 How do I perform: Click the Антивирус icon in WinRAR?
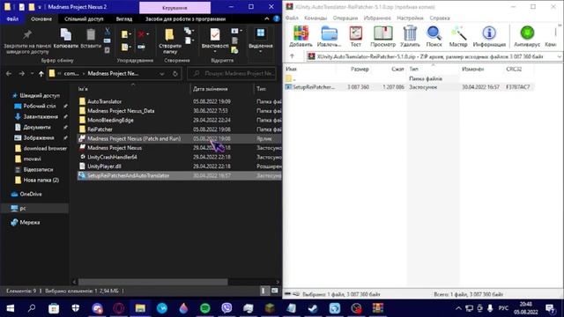point(527,36)
